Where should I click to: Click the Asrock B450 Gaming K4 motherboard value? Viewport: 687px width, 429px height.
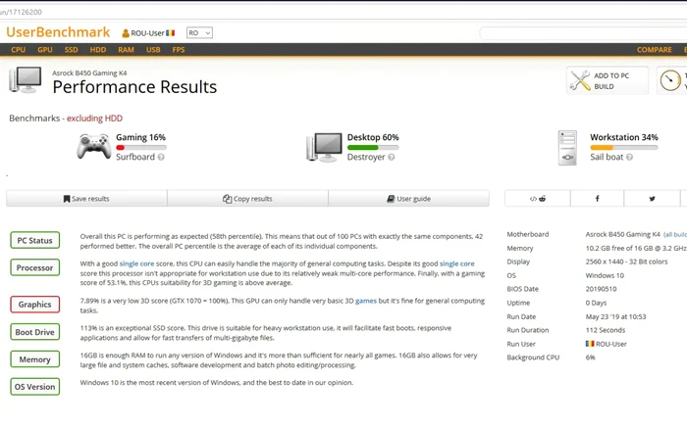tap(622, 234)
